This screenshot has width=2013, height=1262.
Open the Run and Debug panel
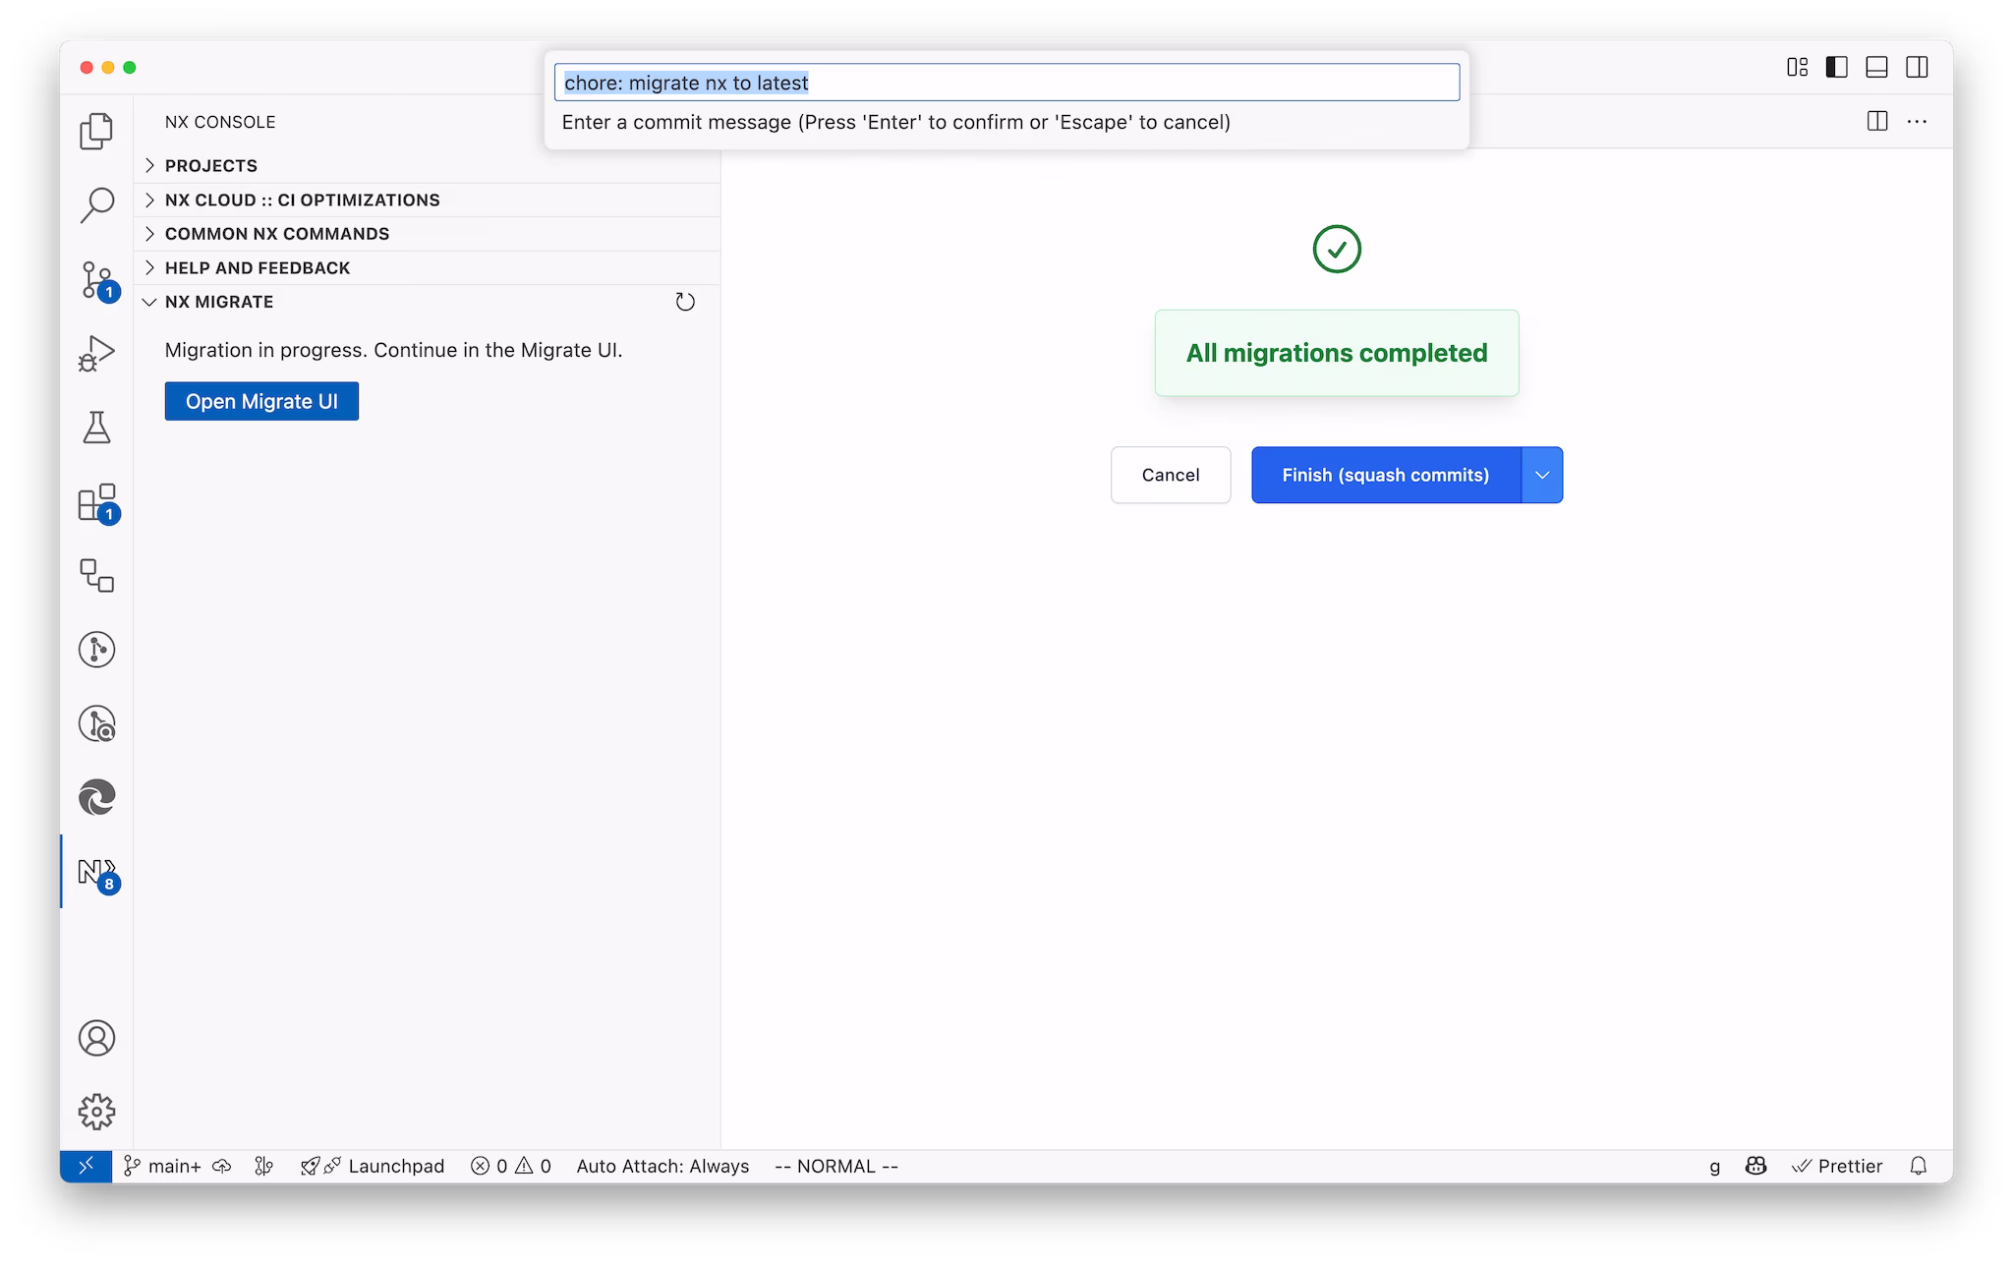point(95,352)
